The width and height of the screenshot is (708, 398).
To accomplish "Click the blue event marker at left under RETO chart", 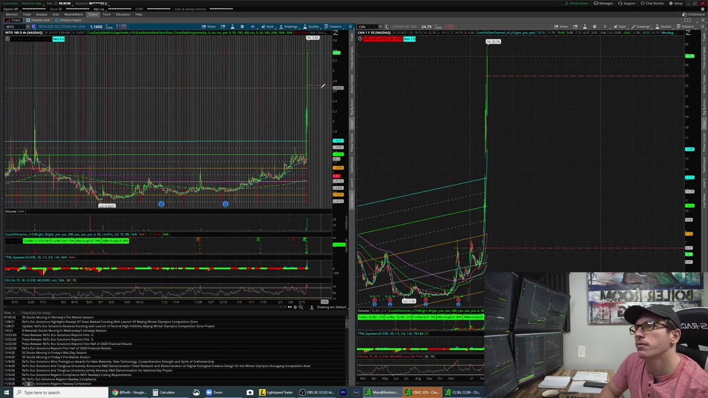I will coord(161,204).
